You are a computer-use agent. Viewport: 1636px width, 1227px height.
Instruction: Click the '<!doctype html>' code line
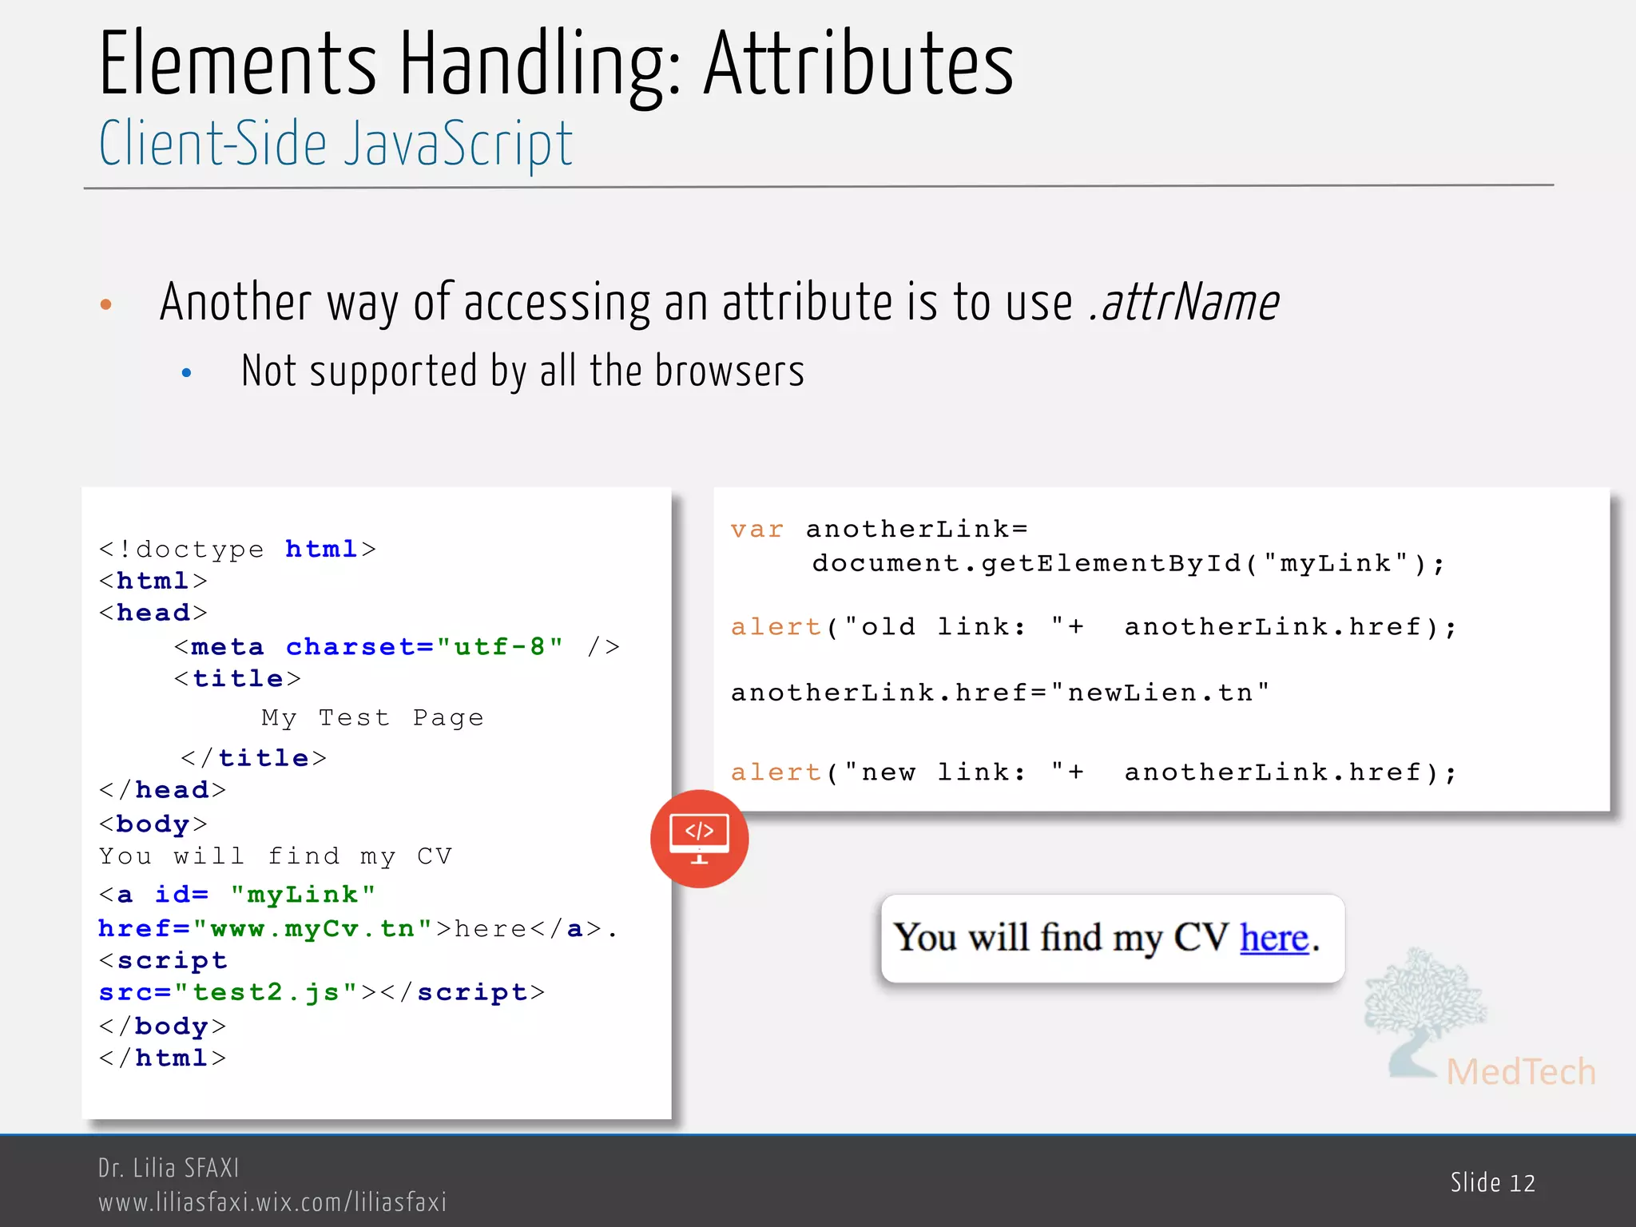pos(237,550)
